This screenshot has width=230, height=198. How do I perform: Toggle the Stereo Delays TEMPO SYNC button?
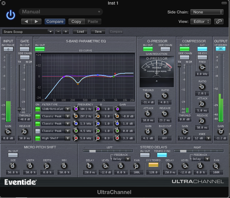(x=162, y=155)
